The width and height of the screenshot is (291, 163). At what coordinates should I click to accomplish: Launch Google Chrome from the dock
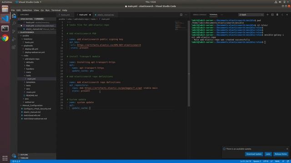(5, 38)
